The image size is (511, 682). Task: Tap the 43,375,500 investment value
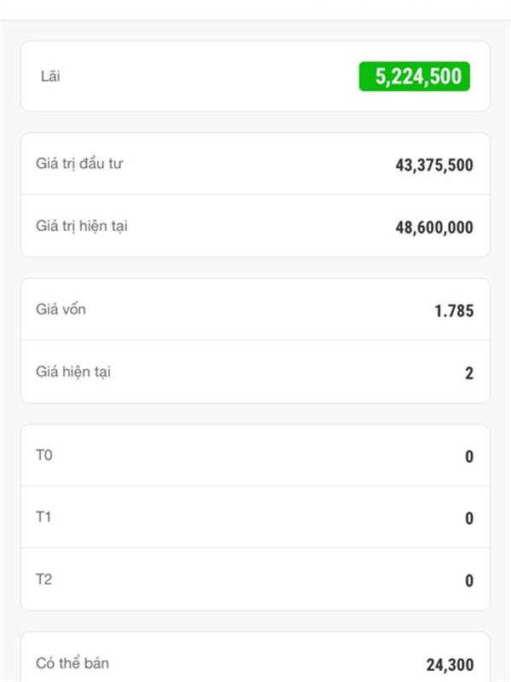pyautogui.click(x=434, y=165)
